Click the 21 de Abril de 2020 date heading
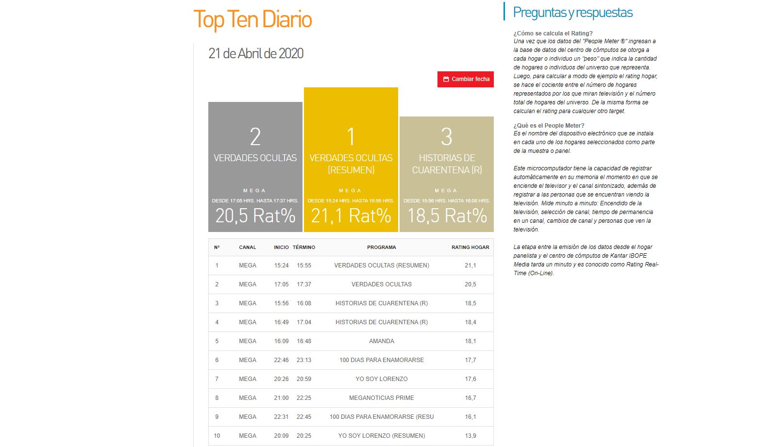 (256, 53)
